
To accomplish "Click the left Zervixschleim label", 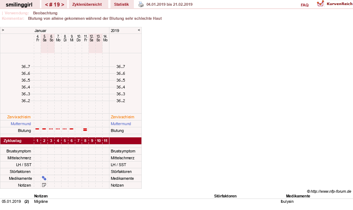I will (19, 117).
